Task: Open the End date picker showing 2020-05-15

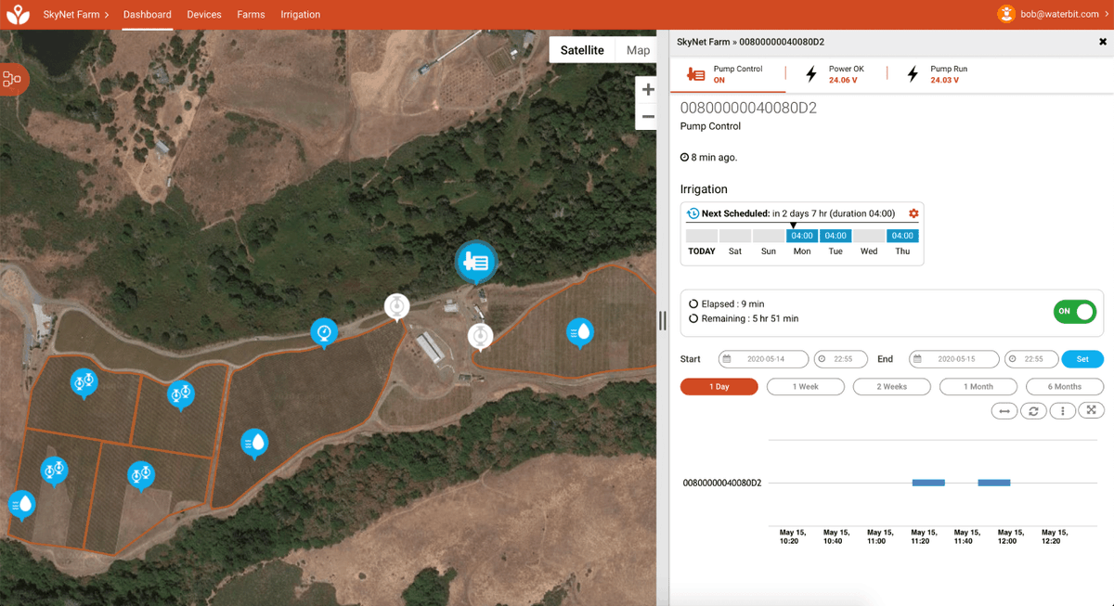Action: (x=953, y=359)
